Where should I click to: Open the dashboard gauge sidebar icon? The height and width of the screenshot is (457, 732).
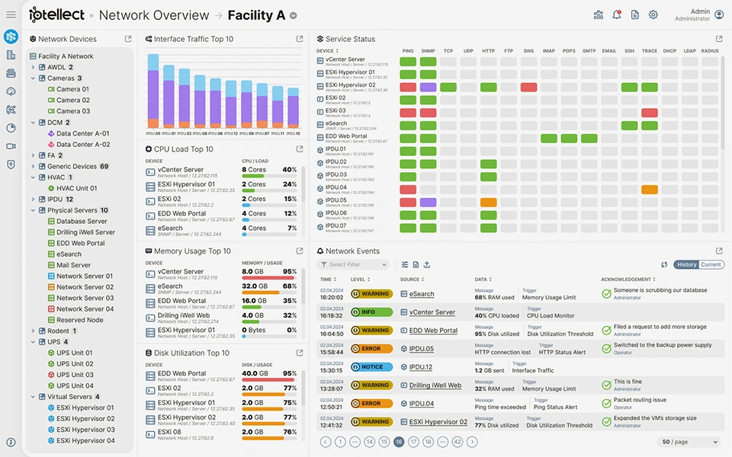click(x=11, y=91)
